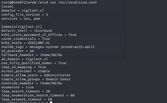Click the [domain/vigilant.vl] section header
The width and height of the screenshot is (167, 103).
21,27
